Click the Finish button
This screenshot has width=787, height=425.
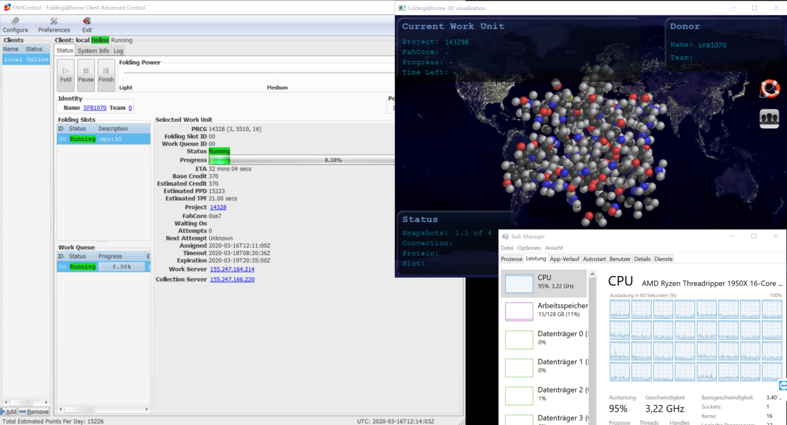point(106,75)
